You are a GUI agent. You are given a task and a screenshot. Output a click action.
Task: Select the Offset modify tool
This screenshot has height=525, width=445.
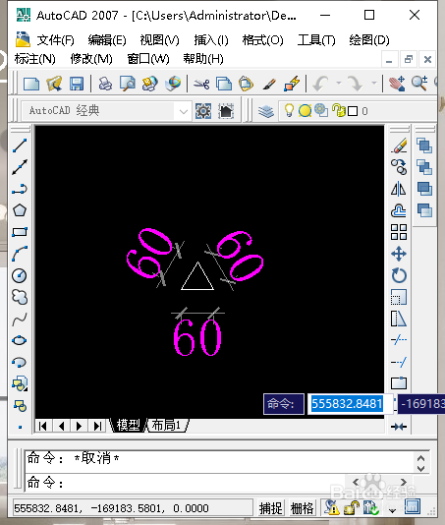pyautogui.click(x=399, y=210)
